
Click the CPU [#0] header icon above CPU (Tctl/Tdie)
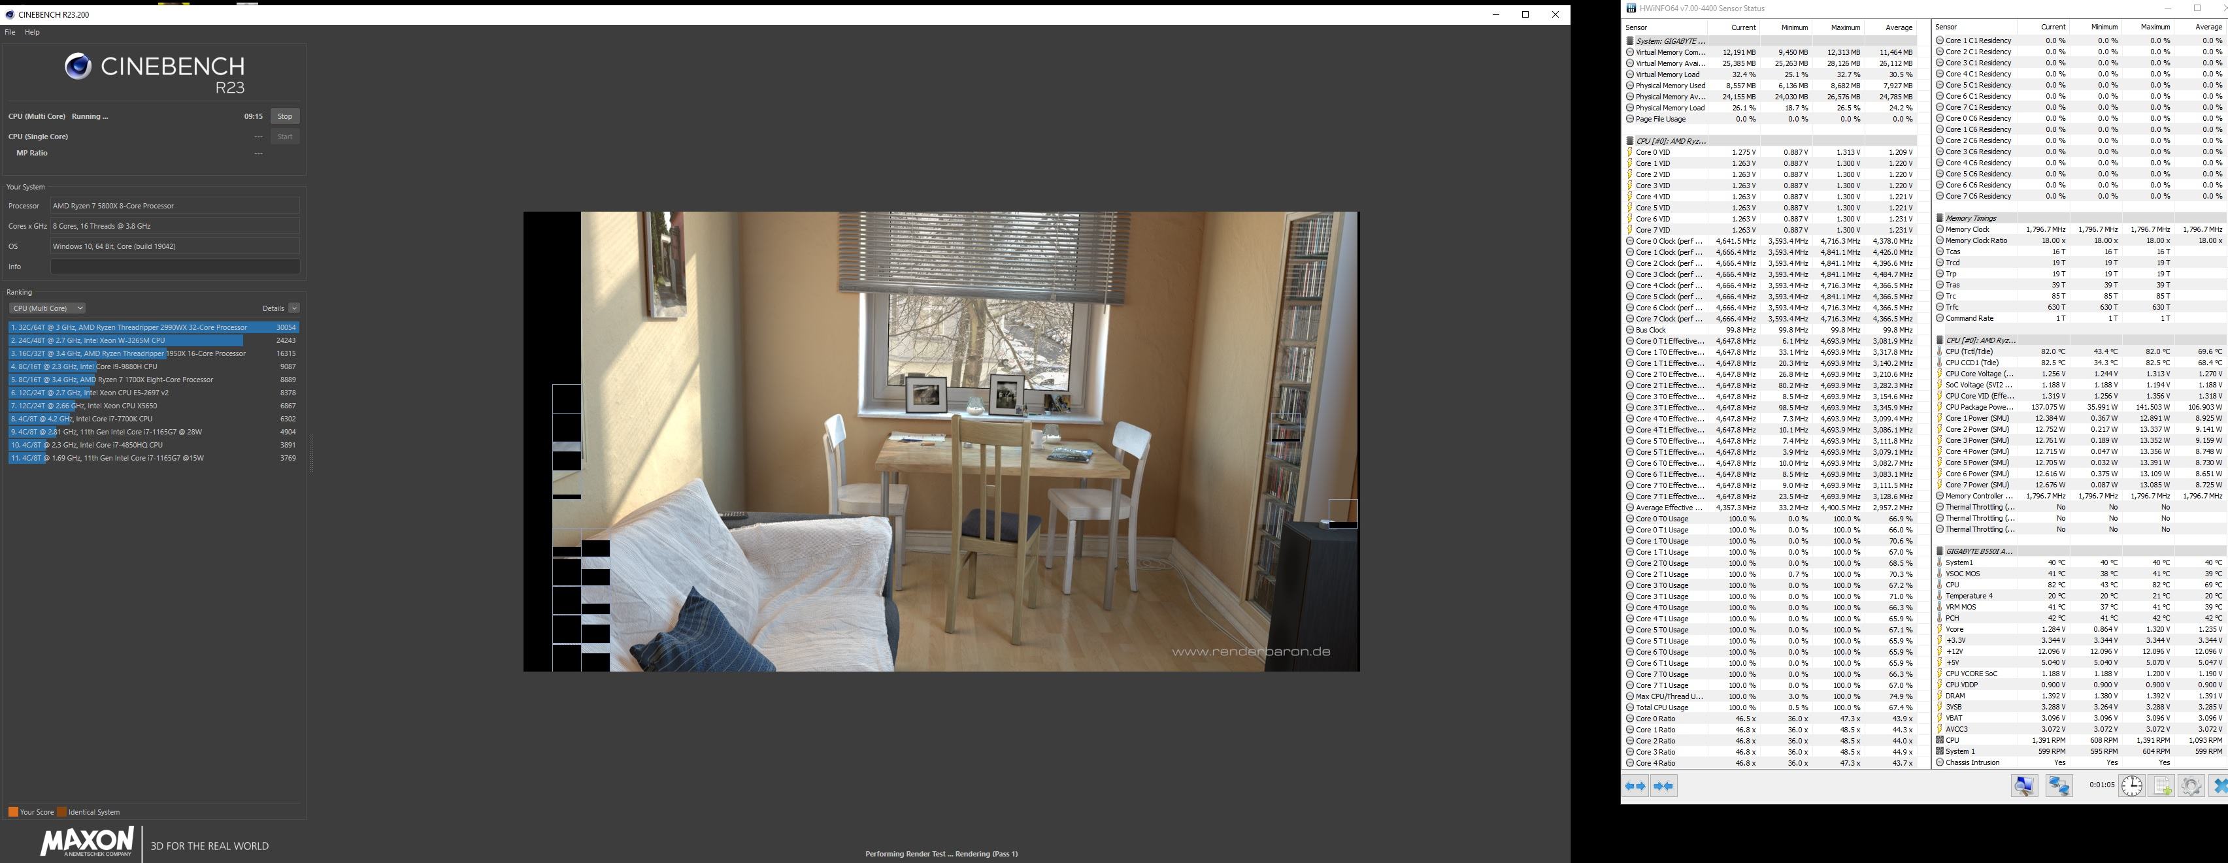(1939, 340)
